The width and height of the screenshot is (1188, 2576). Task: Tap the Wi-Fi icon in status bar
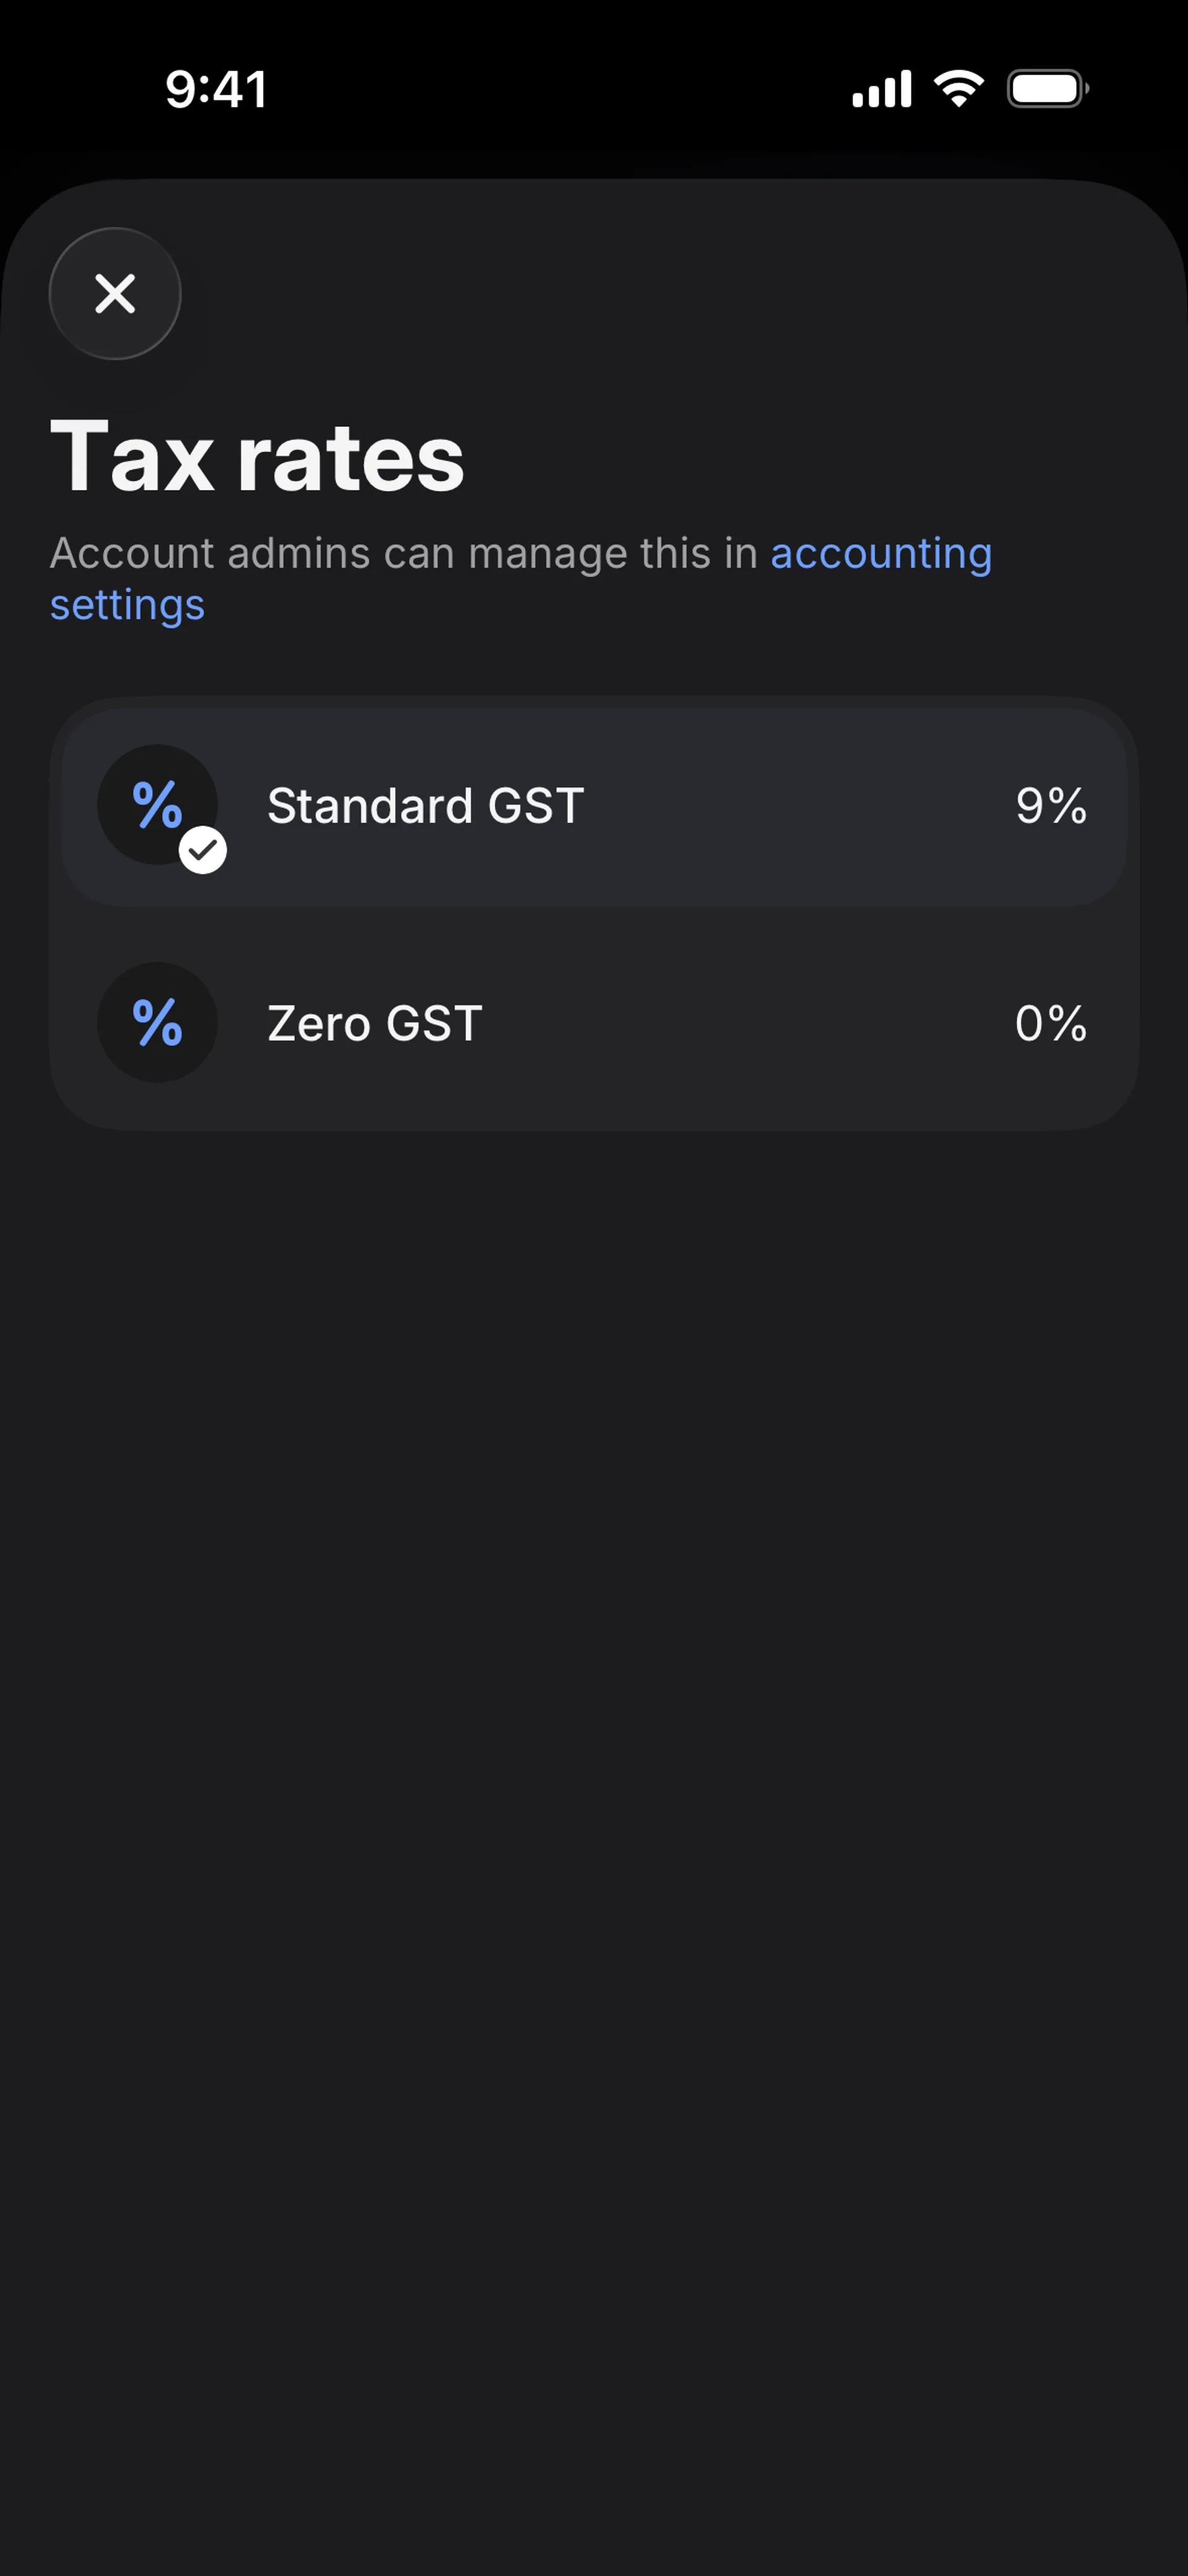coord(958,89)
